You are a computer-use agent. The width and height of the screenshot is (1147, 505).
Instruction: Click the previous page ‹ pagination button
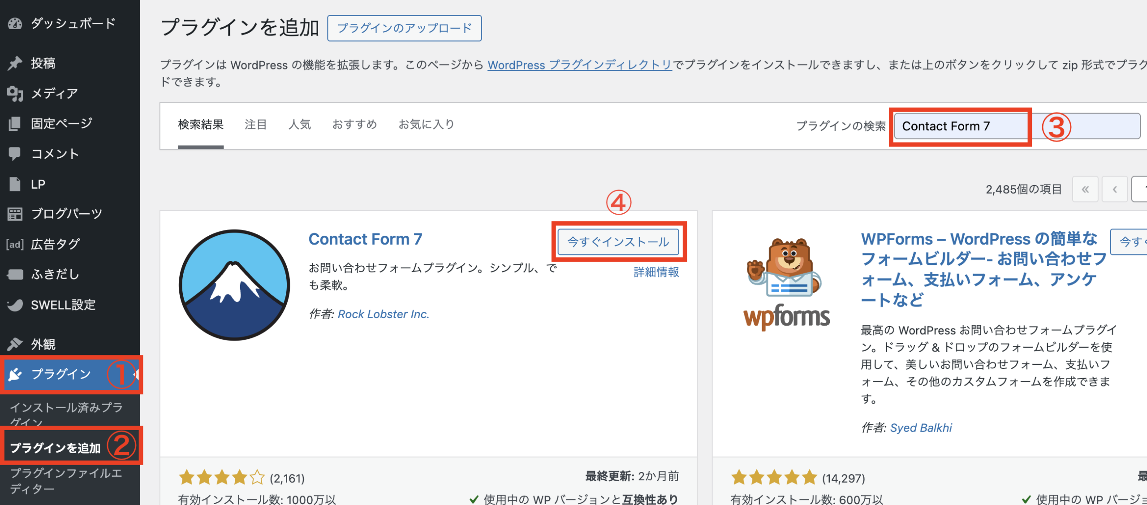click(x=1115, y=190)
